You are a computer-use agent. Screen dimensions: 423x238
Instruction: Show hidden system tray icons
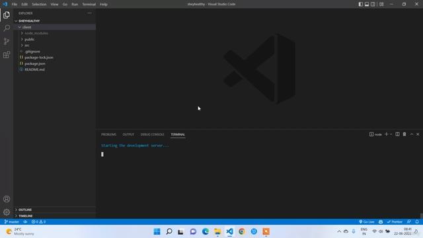point(339,231)
